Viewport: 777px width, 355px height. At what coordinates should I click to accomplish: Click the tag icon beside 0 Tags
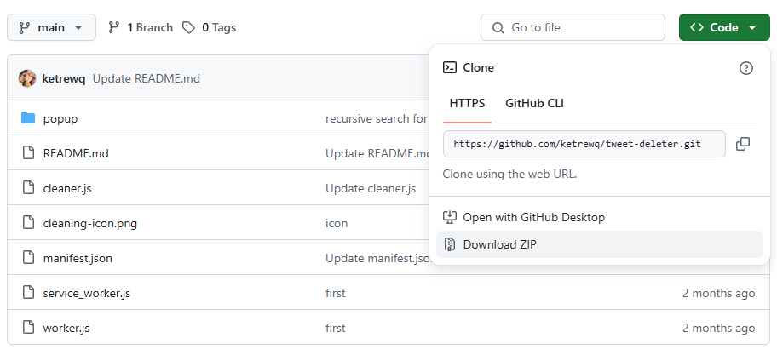[188, 28]
